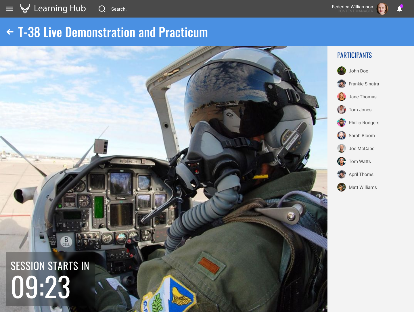Click the PARTICIPANTS heading
414x312 pixels.
(354, 55)
